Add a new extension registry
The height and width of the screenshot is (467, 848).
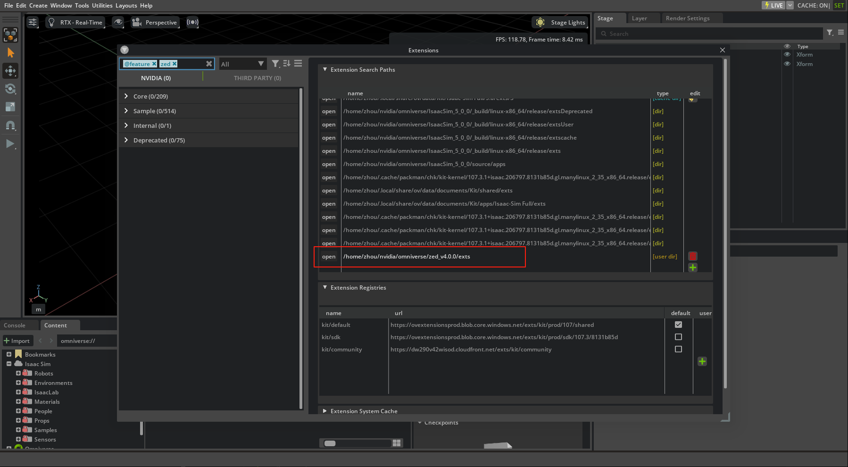[x=702, y=361]
